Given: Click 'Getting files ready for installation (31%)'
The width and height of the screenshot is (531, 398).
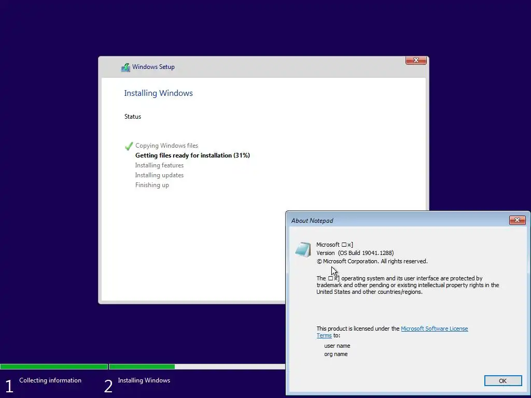Looking at the screenshot, I should tap(192, 155).
